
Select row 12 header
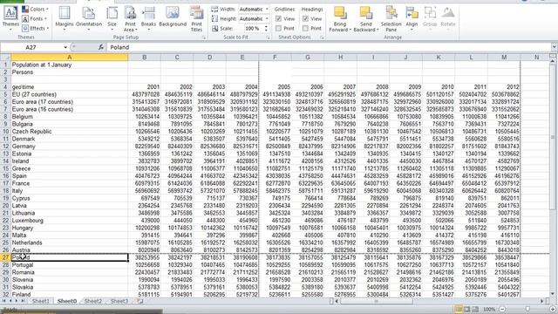pyautogui.click(x=5, y=147)
